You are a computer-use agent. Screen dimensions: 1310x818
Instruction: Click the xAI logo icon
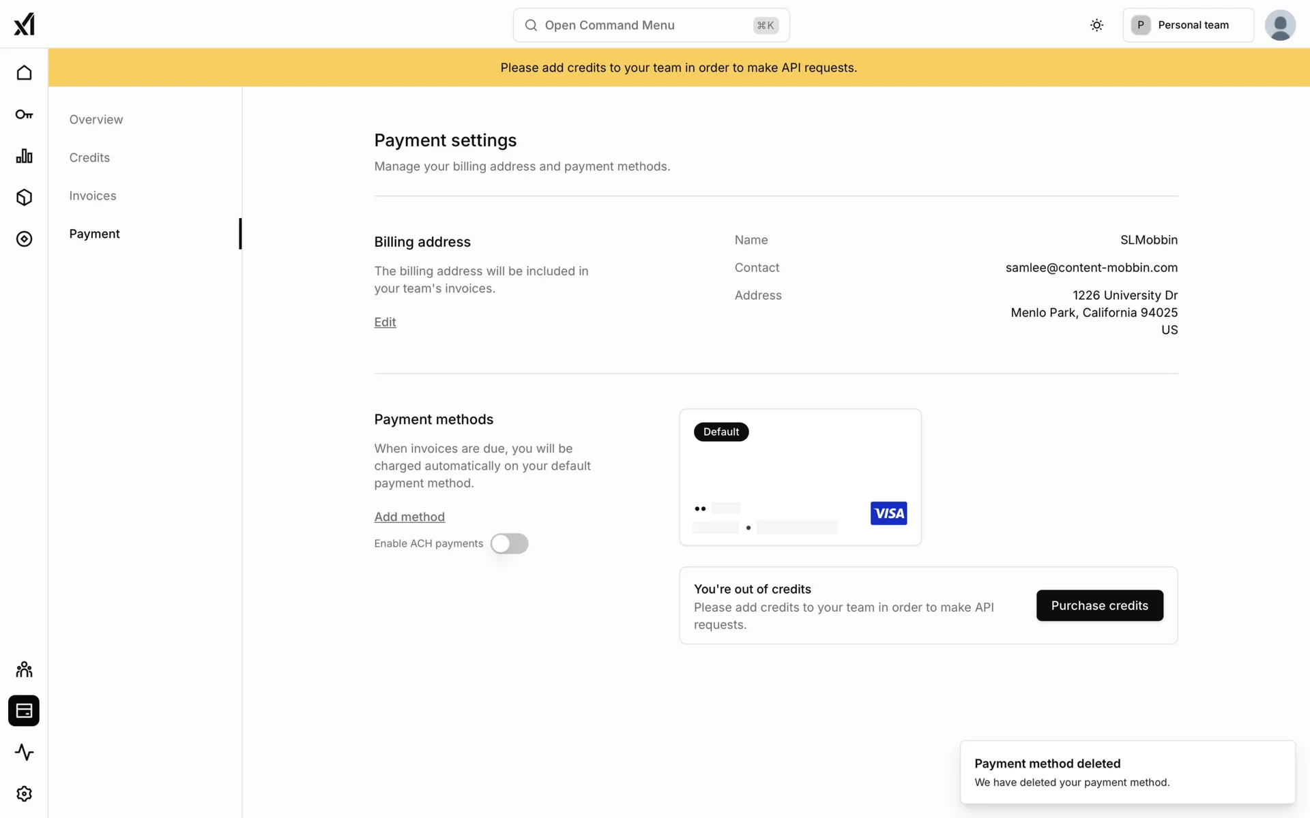[24, 25]
